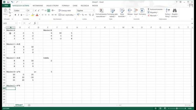Switch to the DANE tab
This screenshot has width=196, height=110.
(x=75, y=5)
